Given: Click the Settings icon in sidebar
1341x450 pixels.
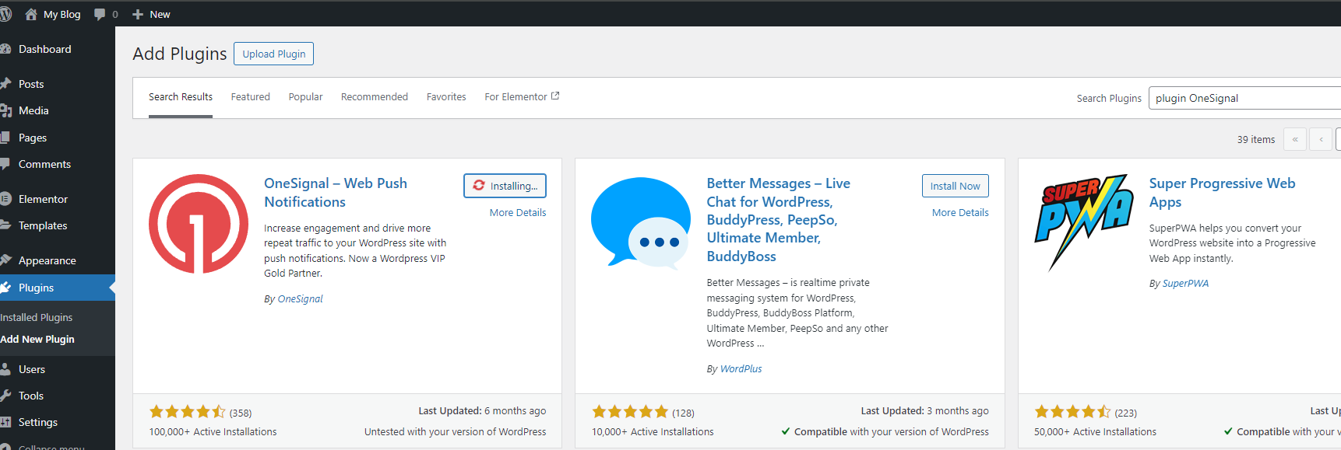Looking at the screenshot, I should 5,422.
